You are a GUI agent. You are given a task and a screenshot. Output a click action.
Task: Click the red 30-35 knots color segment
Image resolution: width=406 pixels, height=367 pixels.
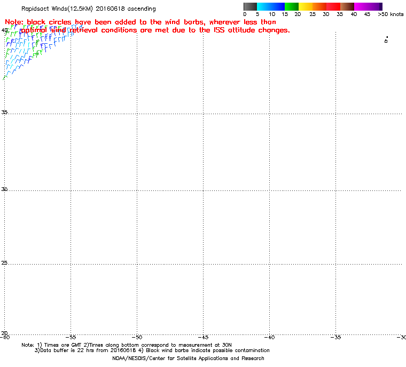(x=333, y=6)
